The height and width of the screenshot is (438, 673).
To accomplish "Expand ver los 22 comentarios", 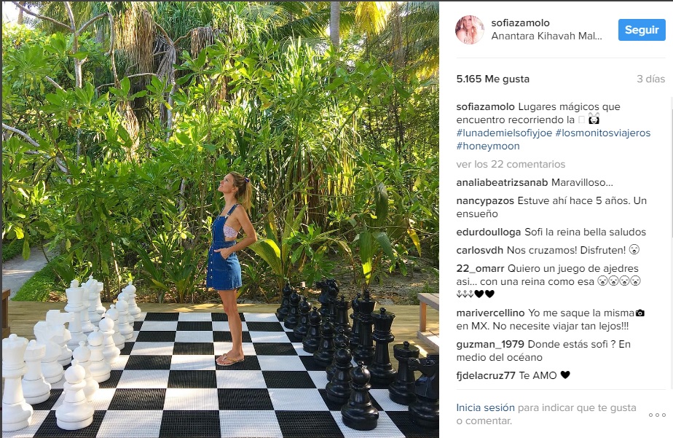I will pos(511,165).
